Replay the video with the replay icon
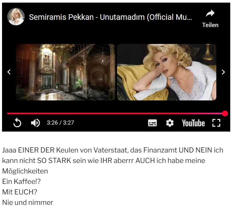The image size is (232, 209). (x=17, y=123)
